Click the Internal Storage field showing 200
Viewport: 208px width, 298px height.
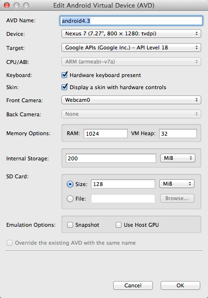[111, 158]
